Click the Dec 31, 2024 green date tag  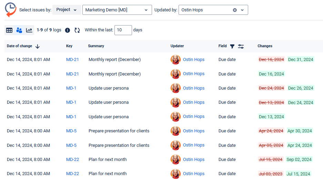301,60
